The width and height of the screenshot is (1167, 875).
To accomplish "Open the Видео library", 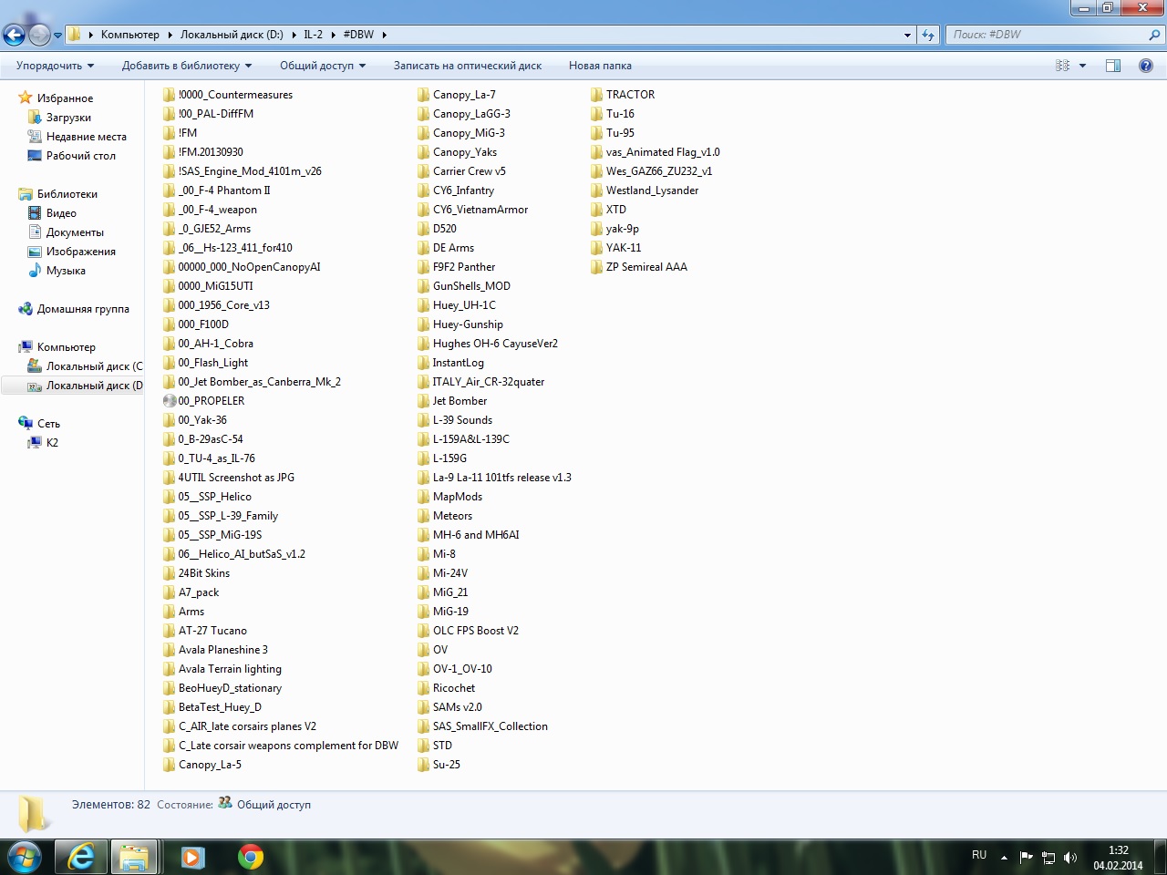I will [x=61, y=213].
